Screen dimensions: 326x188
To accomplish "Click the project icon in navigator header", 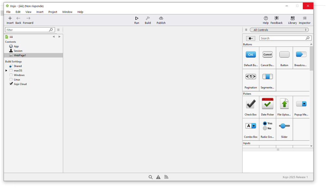I will (x=7, y=37).
